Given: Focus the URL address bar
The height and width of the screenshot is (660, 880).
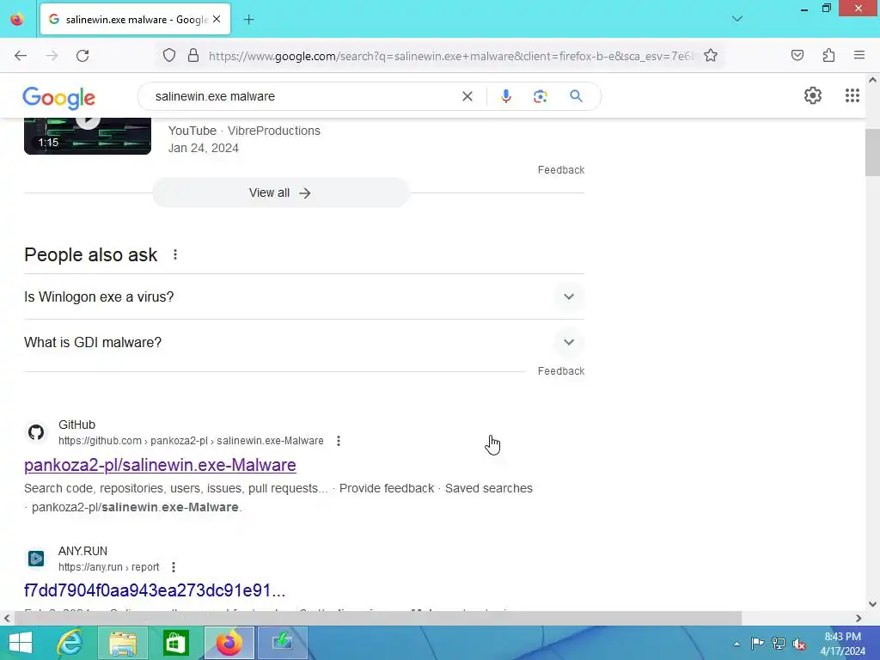Looking at the screenshot, I should click(450, 56).
